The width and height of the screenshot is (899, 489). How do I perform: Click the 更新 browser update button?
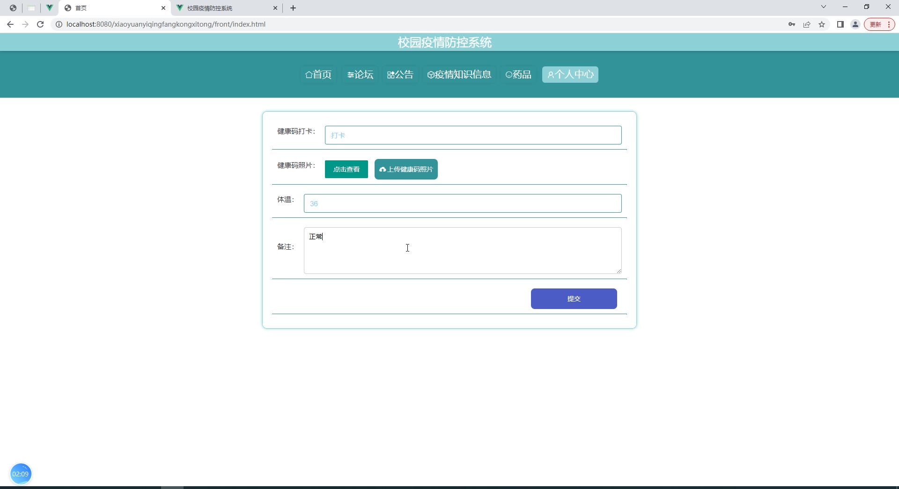(x=880, y=24)
